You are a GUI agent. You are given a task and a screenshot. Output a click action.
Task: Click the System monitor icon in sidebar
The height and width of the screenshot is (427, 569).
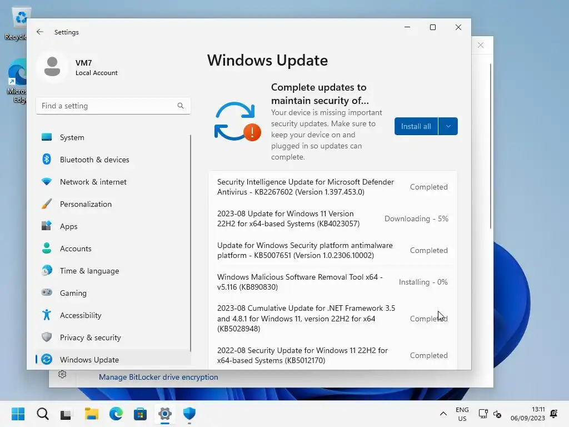pyautogui.click(x=47, y=137)
